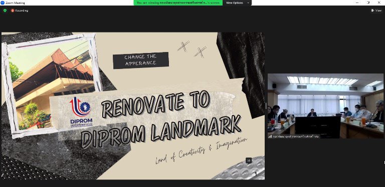Click the Zoom logo in title bar
This screenshot has height=187, width=385.
(3, 2)
